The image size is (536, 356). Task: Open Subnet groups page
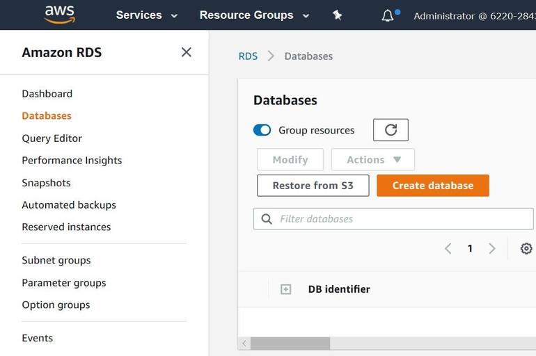coord(56,261)
